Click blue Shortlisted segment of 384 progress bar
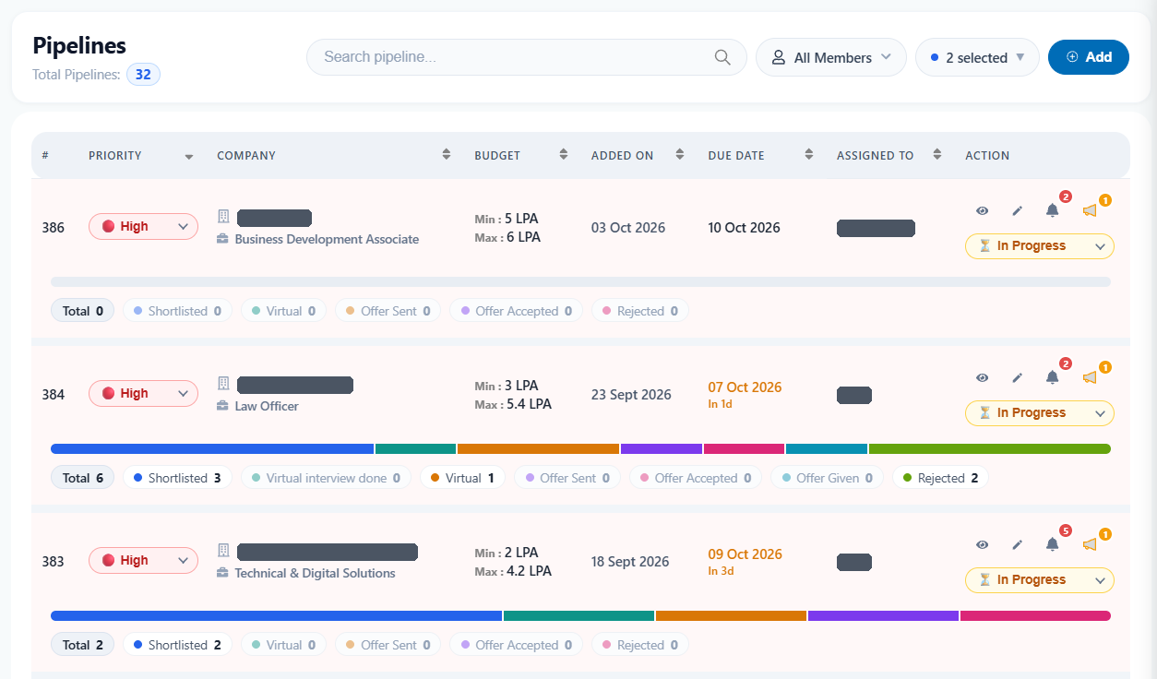 tap(212, 448)
